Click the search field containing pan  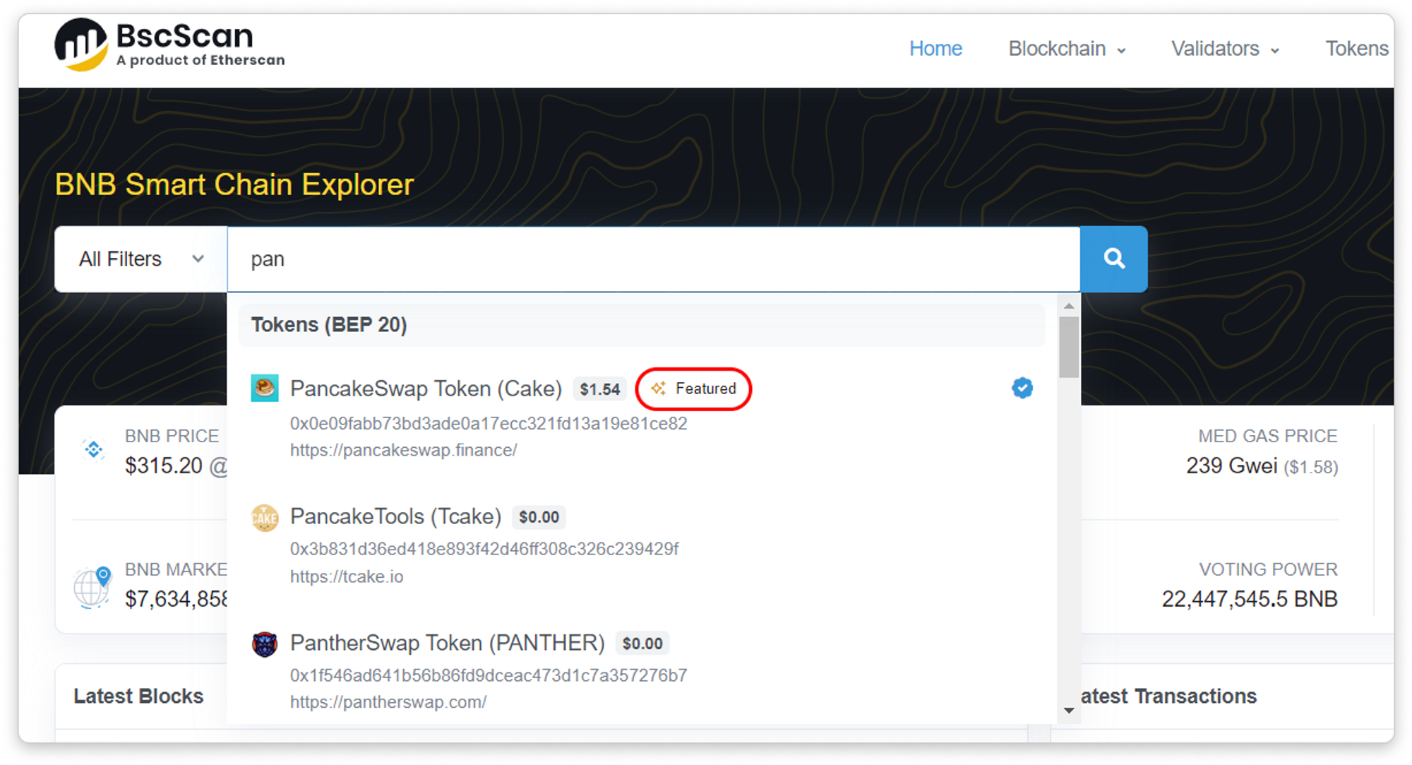[654, 259]
